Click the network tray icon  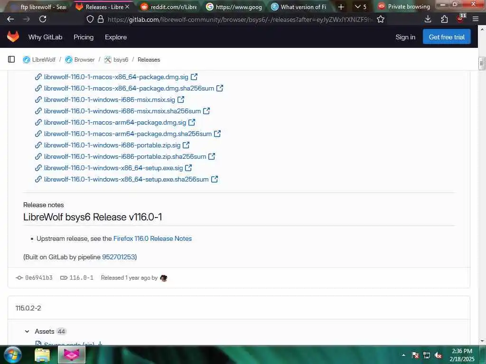tap(427, 355)
